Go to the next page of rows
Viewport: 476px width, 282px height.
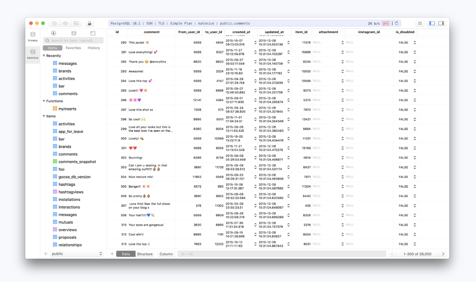tap(443, 254)
